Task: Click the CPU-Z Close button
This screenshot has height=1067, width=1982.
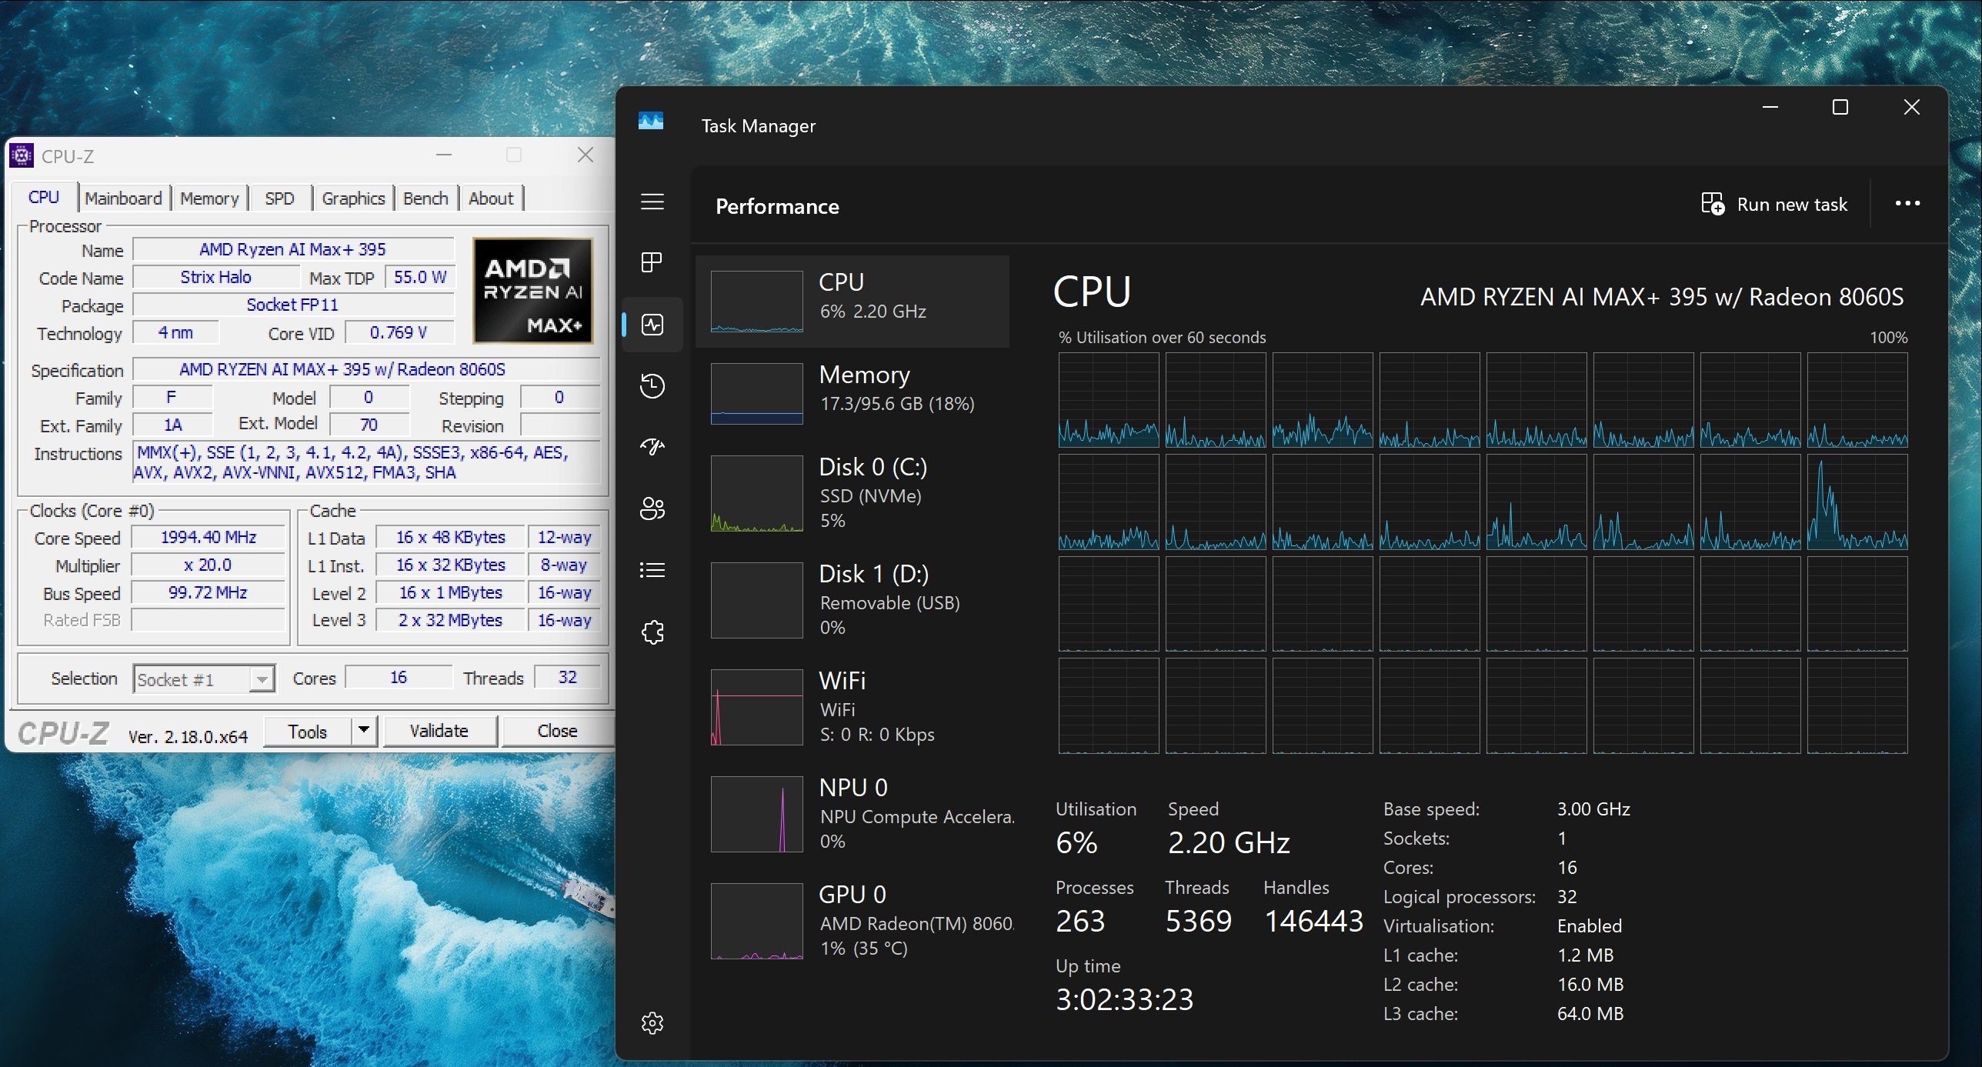Action: coord(557,731)
